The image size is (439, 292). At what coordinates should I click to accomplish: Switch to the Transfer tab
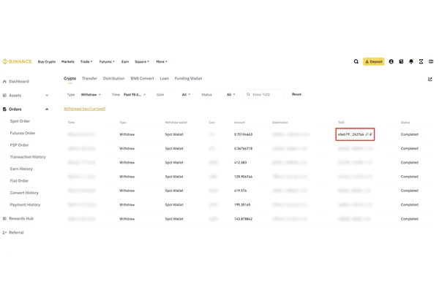(x=89, y=79)
